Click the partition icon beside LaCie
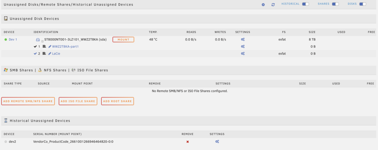This screenshot has width=378, height=150. click(44, 54)
